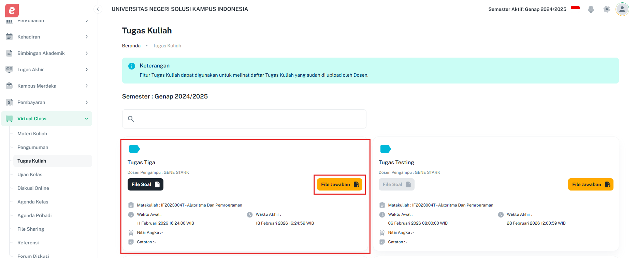This screenshot has width=636, height=258.
Task: Collapse the Virtual Class menu
Action: 87,119
